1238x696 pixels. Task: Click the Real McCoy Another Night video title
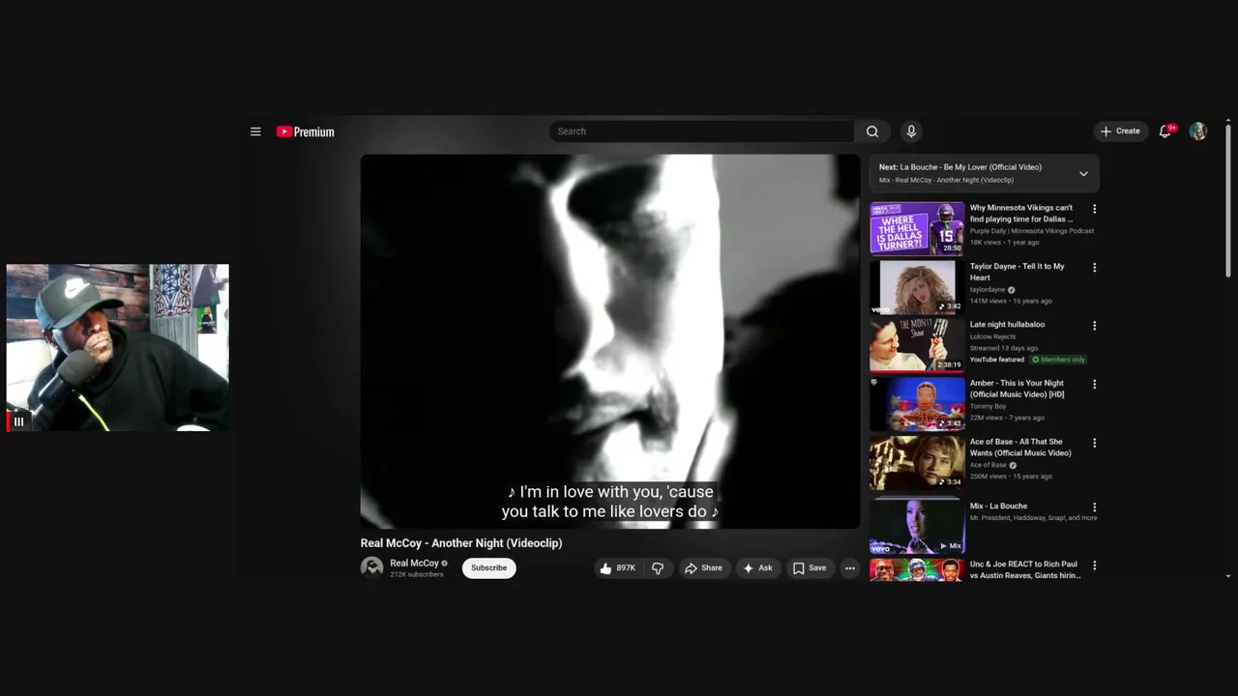pos(461,543)
